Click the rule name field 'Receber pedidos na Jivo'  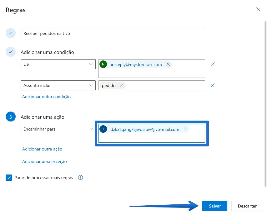(113, 33)
